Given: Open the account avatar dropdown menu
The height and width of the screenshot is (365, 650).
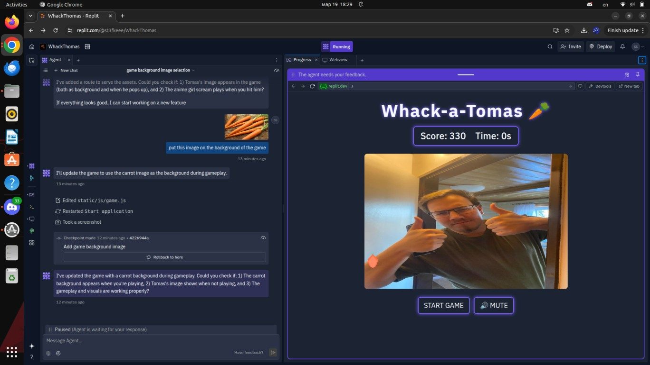Looking at the screenshot, I should point(637,47).
